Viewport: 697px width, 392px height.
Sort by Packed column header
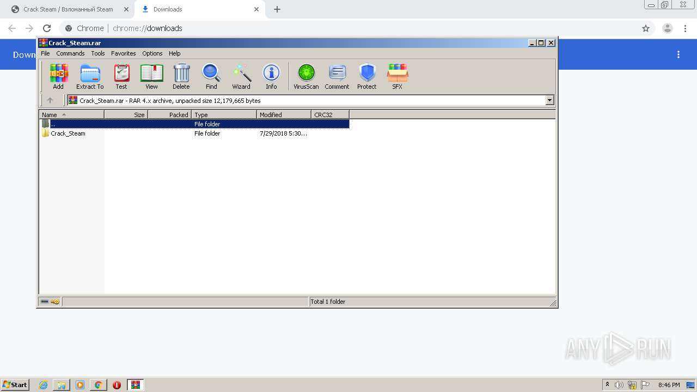pyautogui.click(x=169, y=114)
